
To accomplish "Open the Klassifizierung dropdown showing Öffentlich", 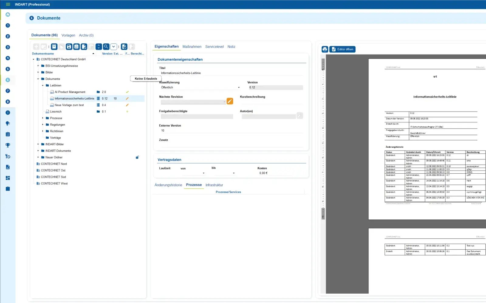I will [x=200, y=88].
